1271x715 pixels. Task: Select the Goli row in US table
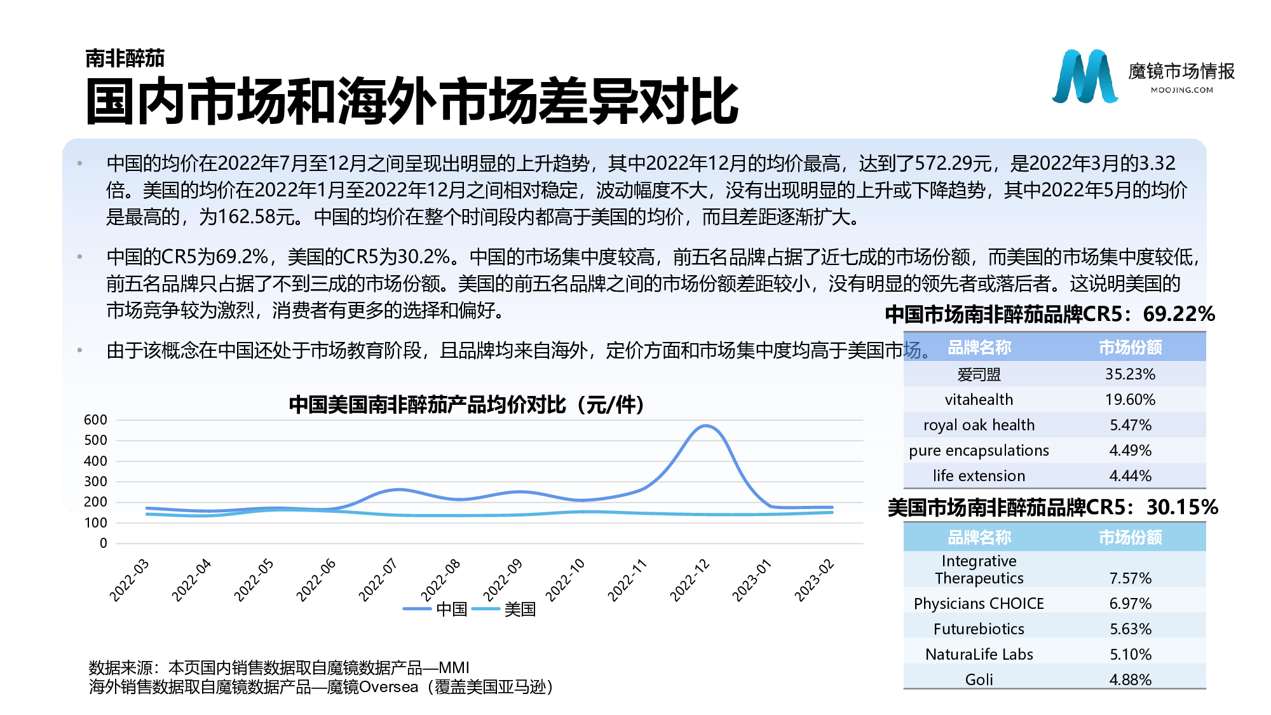[979, 679]
